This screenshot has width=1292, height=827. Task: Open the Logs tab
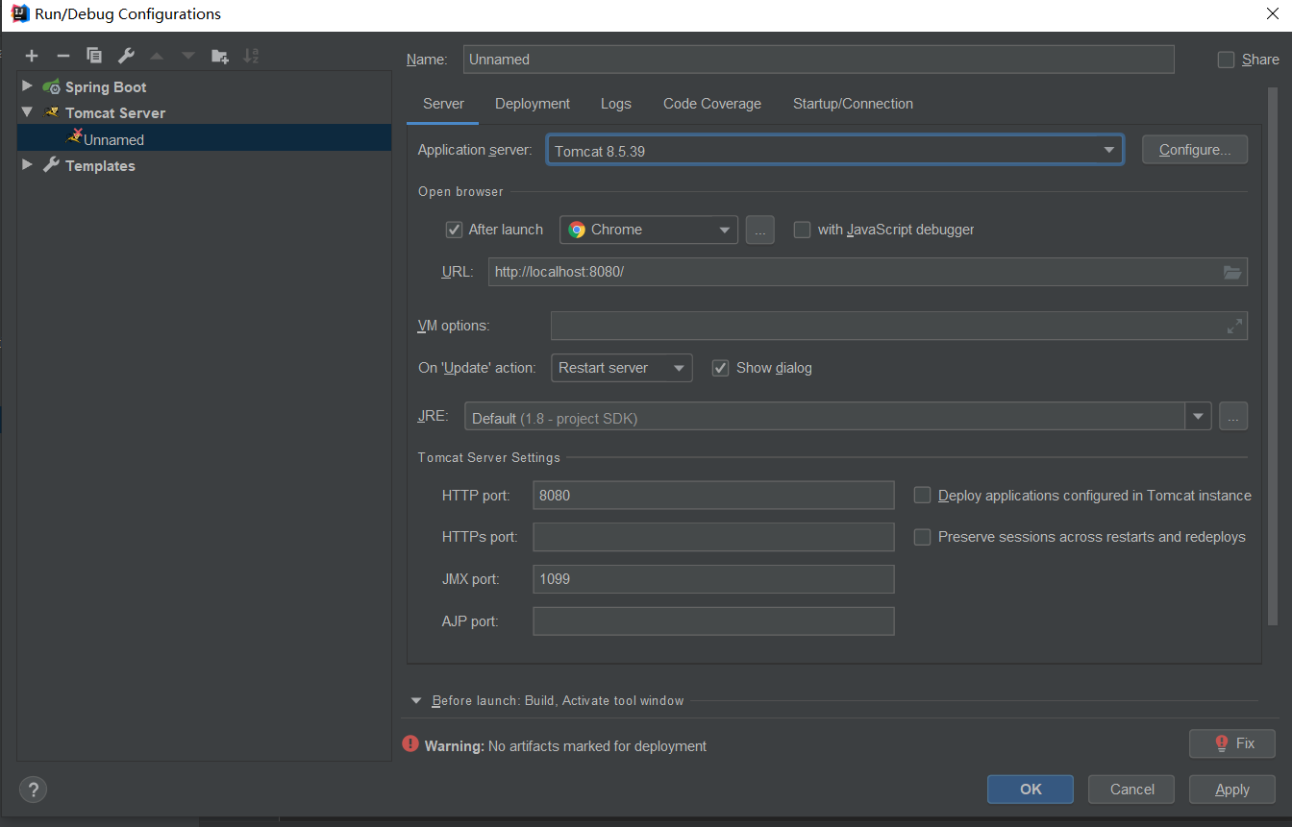(616, 104)
